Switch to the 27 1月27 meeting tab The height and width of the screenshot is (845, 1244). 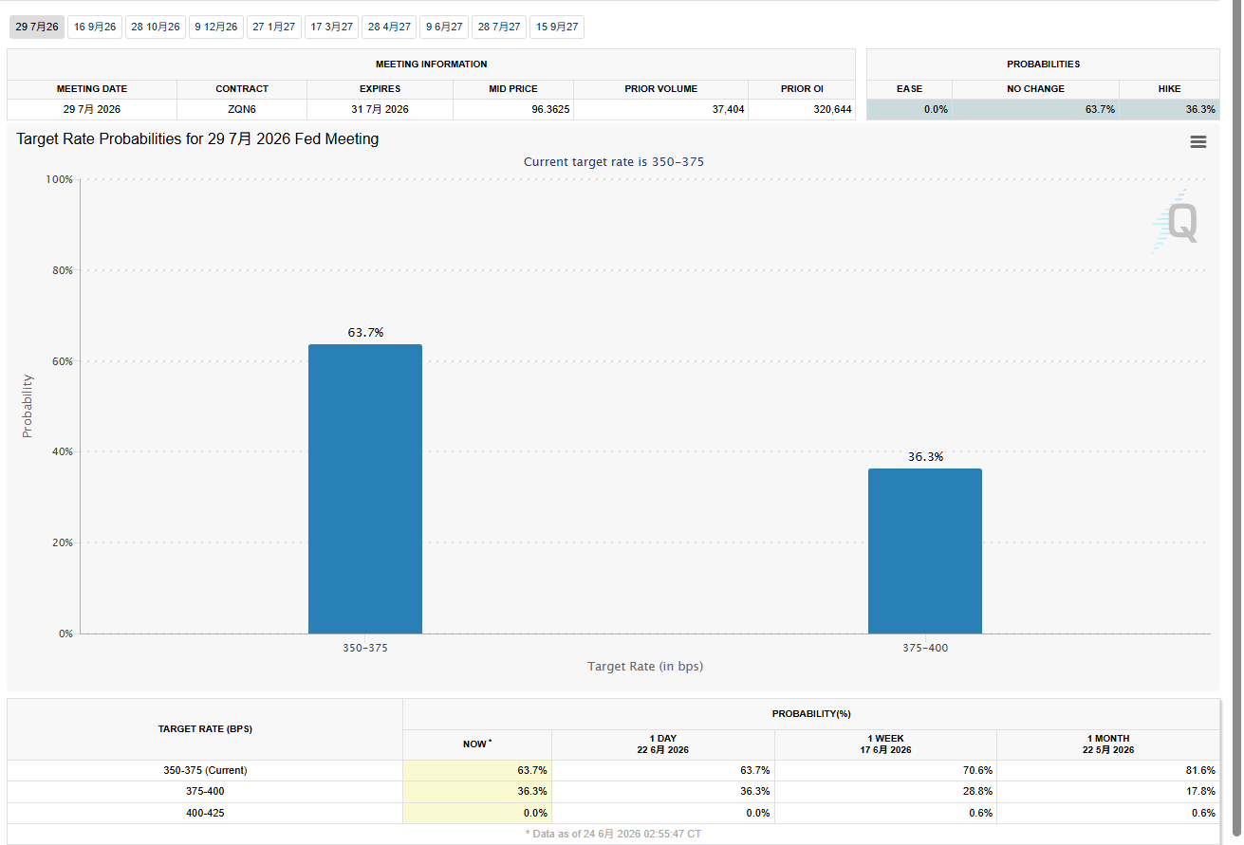pyautogui.click(x=274, y=27)
